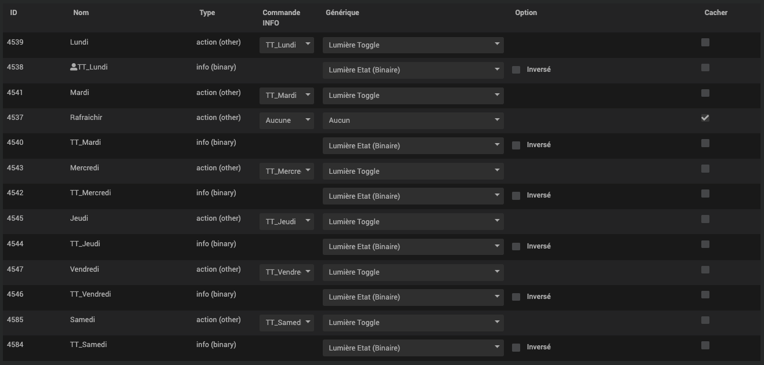This screenshot has height=365, width=764.
Task: Tick Cacher checkbox on the Lundi row
Action: click(705, 42)
